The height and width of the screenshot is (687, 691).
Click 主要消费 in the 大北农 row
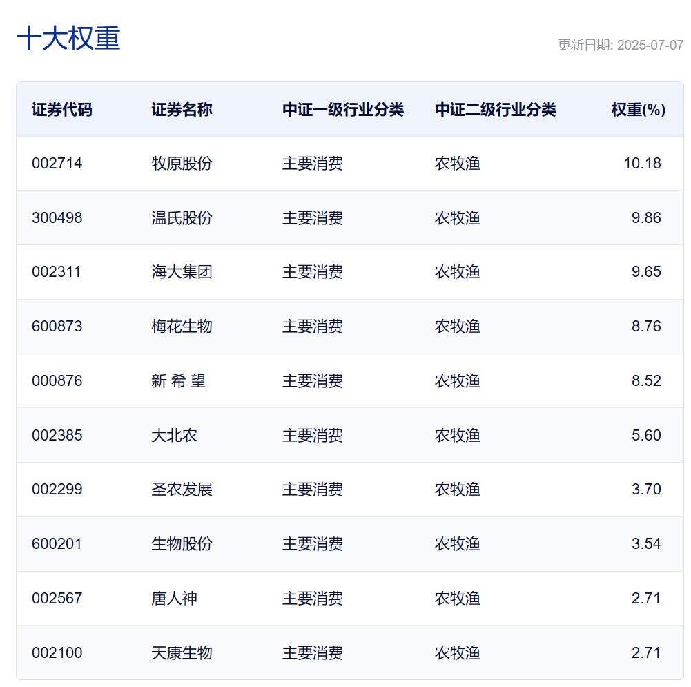click(x=313, y=436)
